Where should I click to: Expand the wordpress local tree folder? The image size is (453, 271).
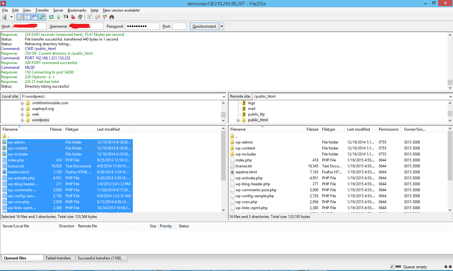click(22, 120)
